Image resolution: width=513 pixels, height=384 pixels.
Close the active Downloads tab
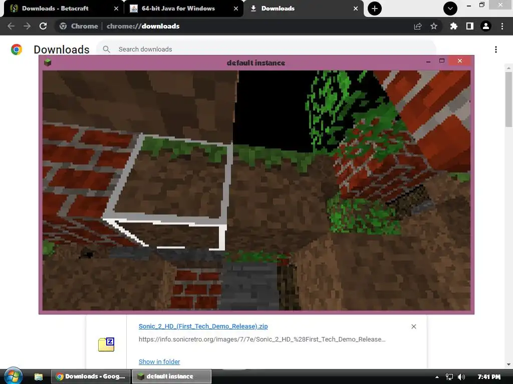(356, 9)
